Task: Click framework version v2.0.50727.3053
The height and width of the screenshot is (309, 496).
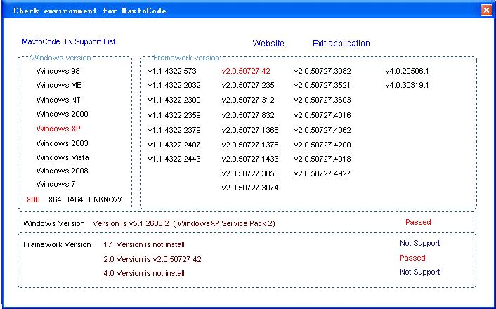Action: (x=250, y=173)
